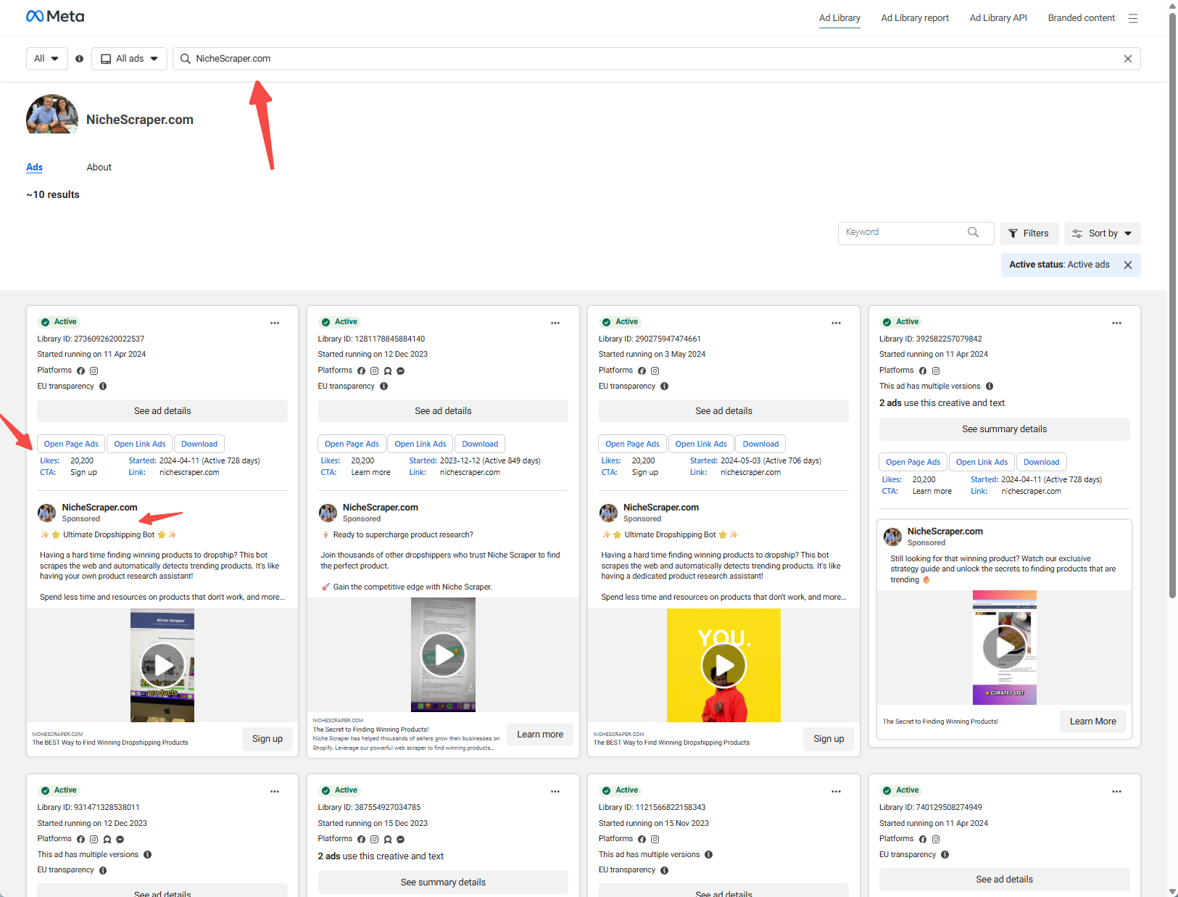Open three-dot menu on ad 1121566822158343
Screen dimensions: 1178x897
(836, 792)
